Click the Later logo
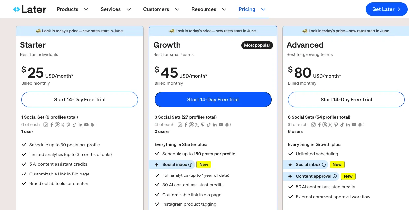Image resolution: width=409 pixels, height=210 pixels. pos(30,9)
